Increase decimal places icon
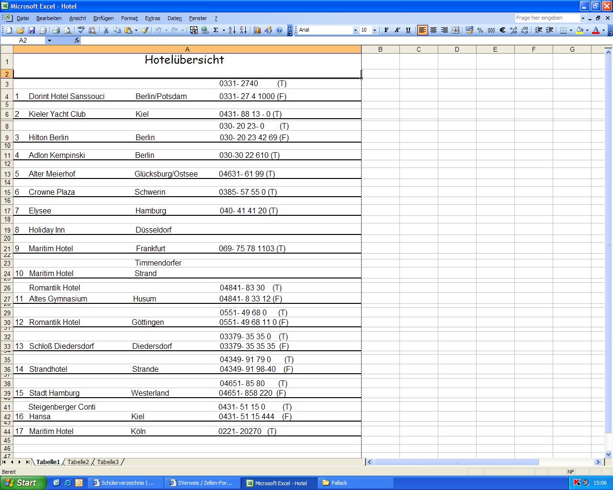This screenshot has width=613, height=490. 513,30
